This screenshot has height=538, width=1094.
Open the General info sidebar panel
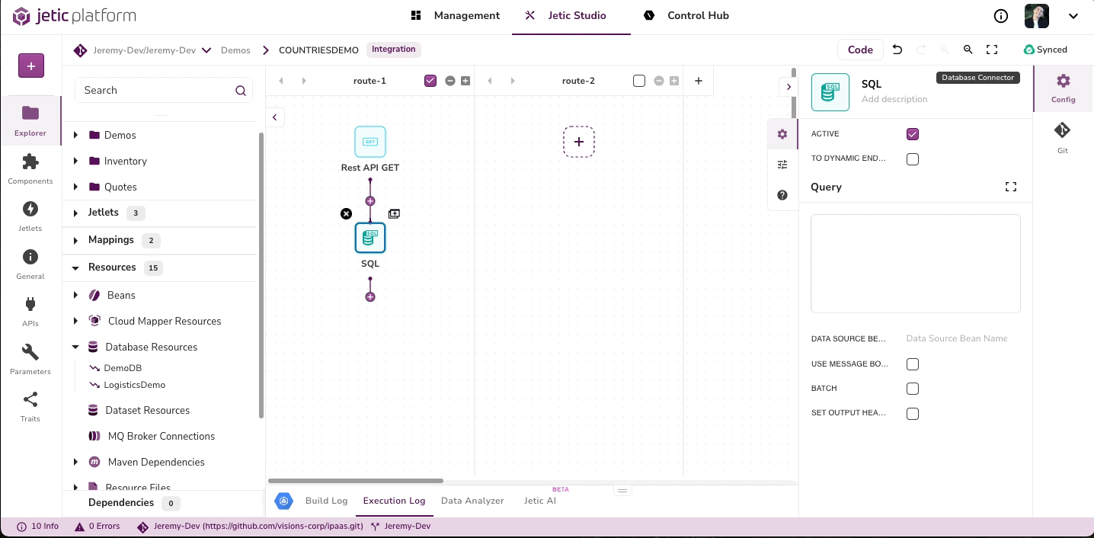pyautogui.click(x=30, y=264)
